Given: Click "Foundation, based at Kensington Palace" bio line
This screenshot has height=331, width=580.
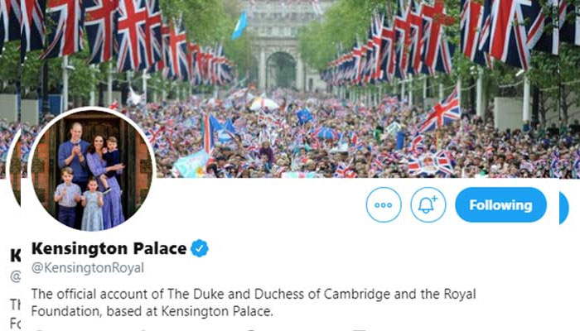Looking at the screenshot, I should (152, 312).
